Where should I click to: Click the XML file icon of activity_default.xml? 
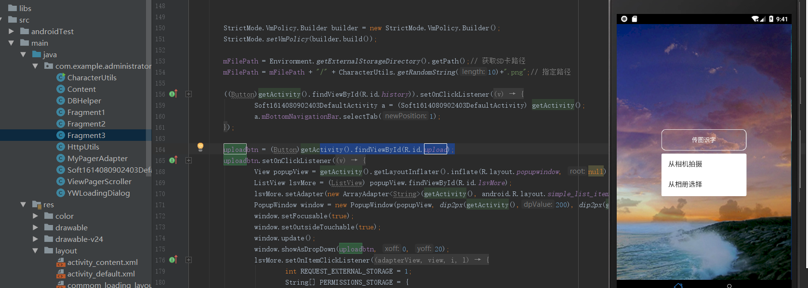click(61, 274)
